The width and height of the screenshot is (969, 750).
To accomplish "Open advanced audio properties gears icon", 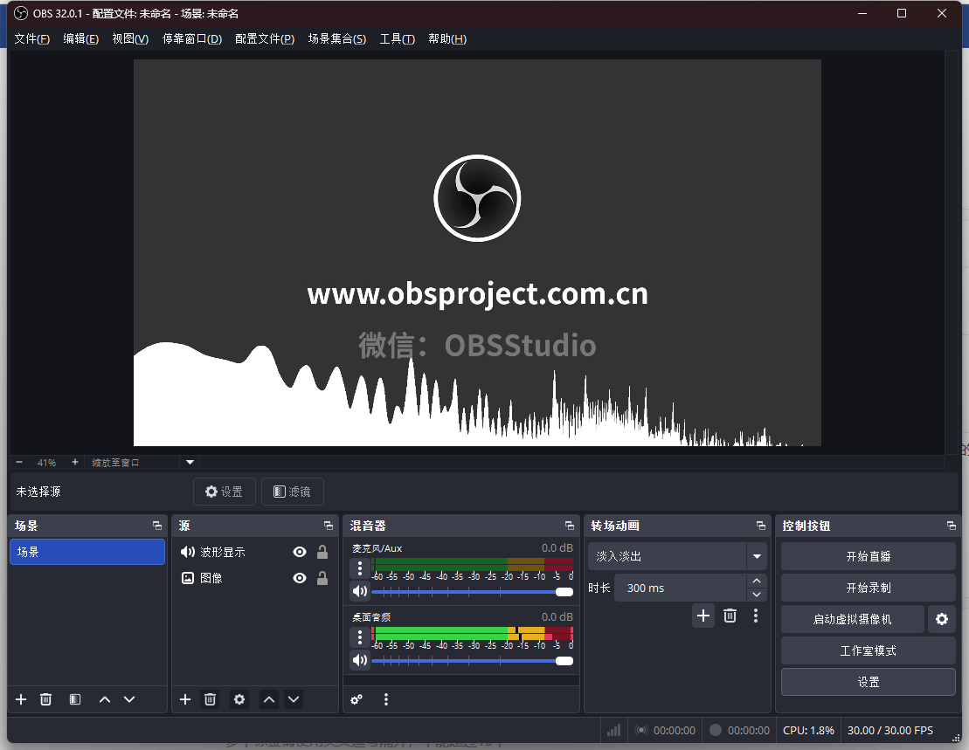I will (x=356, y=699).
